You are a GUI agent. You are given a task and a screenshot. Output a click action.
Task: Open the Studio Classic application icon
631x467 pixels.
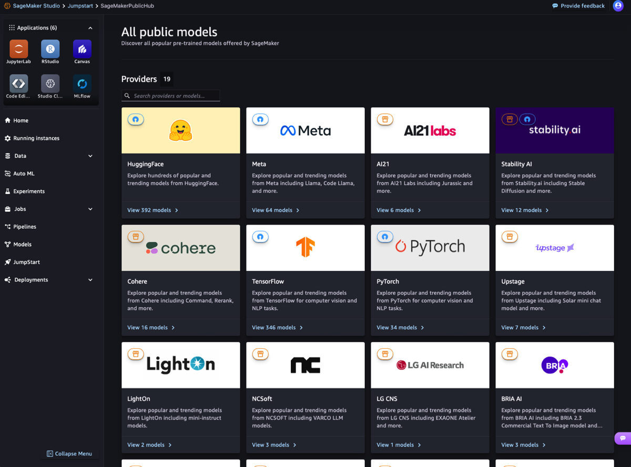(50, 84)
